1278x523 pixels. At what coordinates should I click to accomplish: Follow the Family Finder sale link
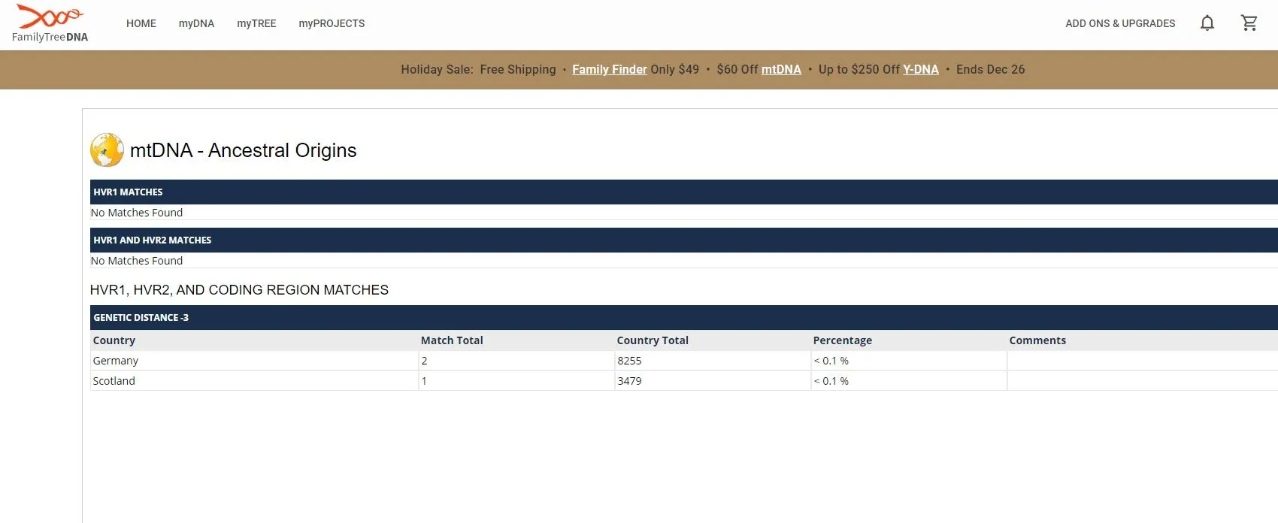pos(610,69)
